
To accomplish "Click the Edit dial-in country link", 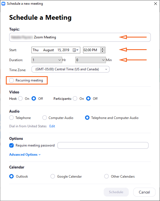I will click(52, 126).
